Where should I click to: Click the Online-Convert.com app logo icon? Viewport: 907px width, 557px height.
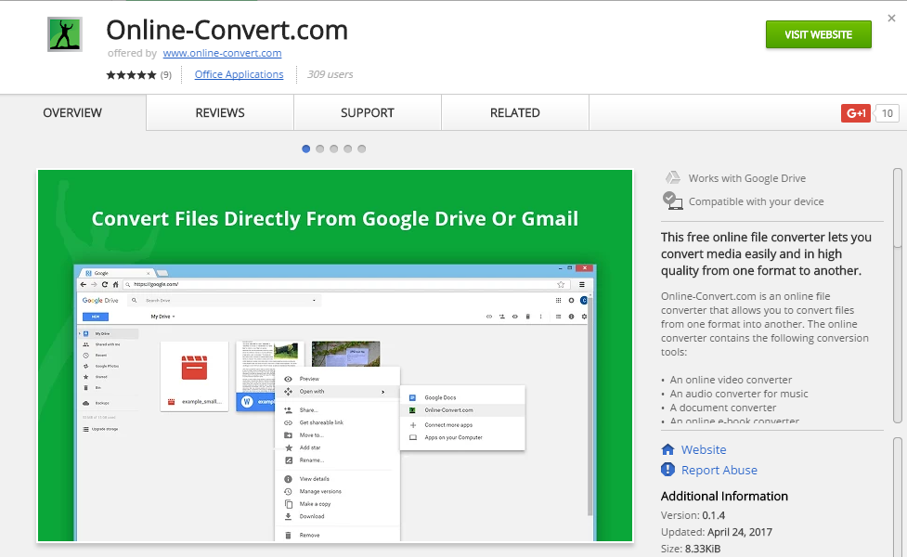(x=65, y=34)
